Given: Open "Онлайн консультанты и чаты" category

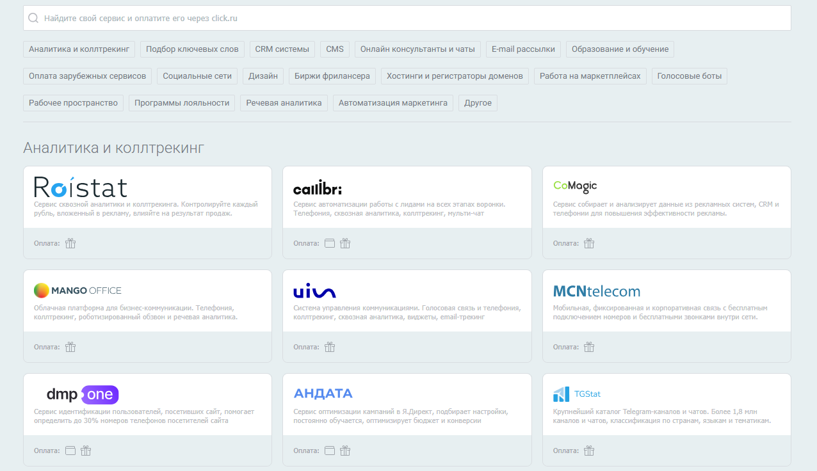Looking at the screenshot, I should click(x=417, y=49).
